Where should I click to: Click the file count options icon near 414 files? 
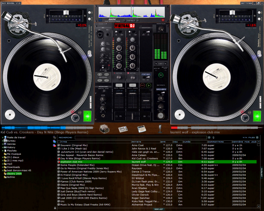[x=257, y=138]
